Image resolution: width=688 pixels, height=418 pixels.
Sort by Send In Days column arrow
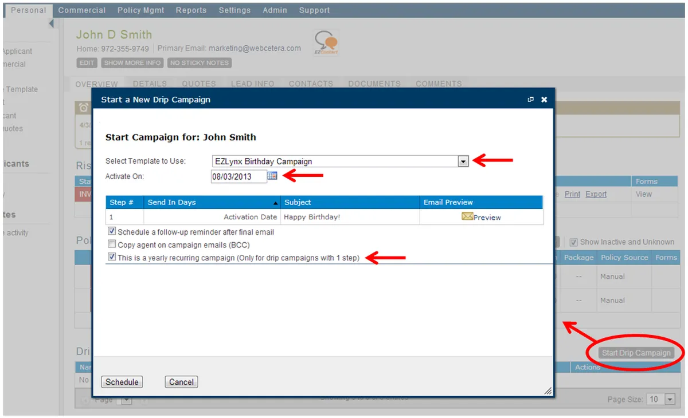(x=276, y=203)
